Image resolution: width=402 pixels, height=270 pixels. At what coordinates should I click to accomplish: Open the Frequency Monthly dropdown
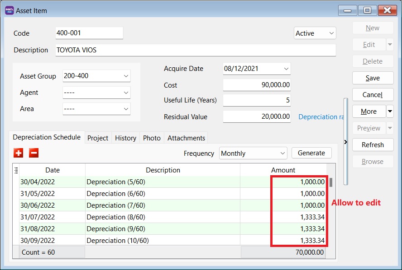click(282, 154)
